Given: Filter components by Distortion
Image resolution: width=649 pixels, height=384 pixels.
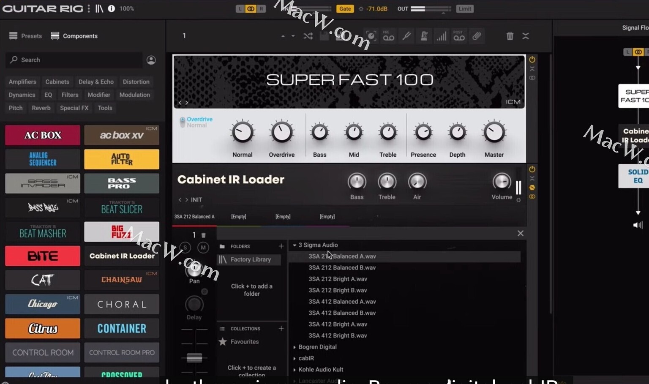Looking at the screenshot, I should click(x=136, y=82).
